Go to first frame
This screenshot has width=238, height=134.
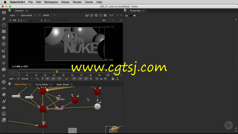pyautogui.click(x=47, y=79)
